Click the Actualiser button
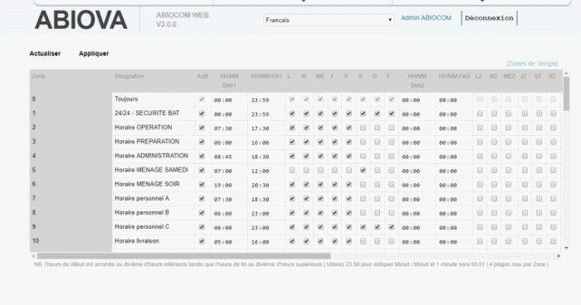This screenshot has height=305, width=581. click(x=45, y=53)
